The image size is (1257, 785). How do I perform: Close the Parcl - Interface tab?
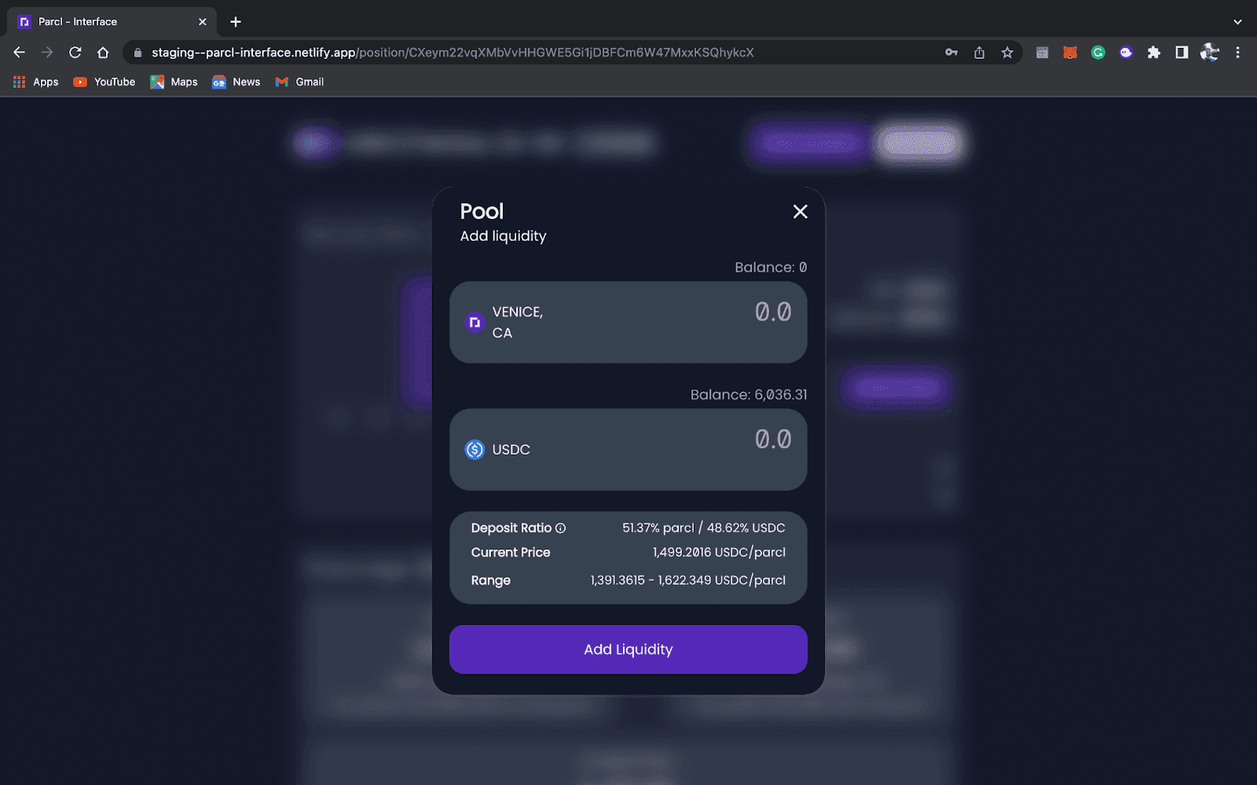click(x=203, y=22)
